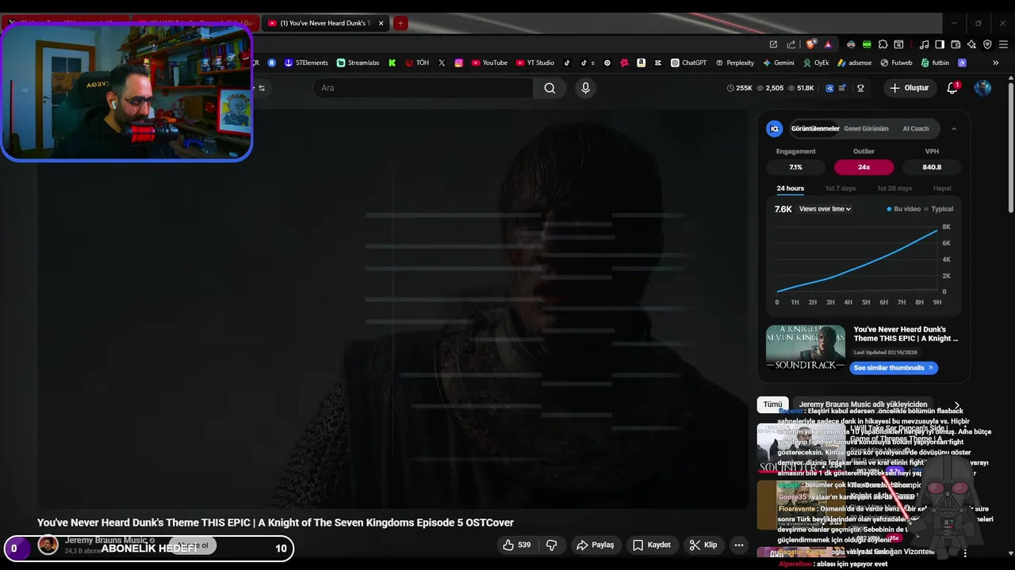Viewport: 1015px width, 570px height.
Task: Toggle the browser sidebar panel icon
Action: 940,44
